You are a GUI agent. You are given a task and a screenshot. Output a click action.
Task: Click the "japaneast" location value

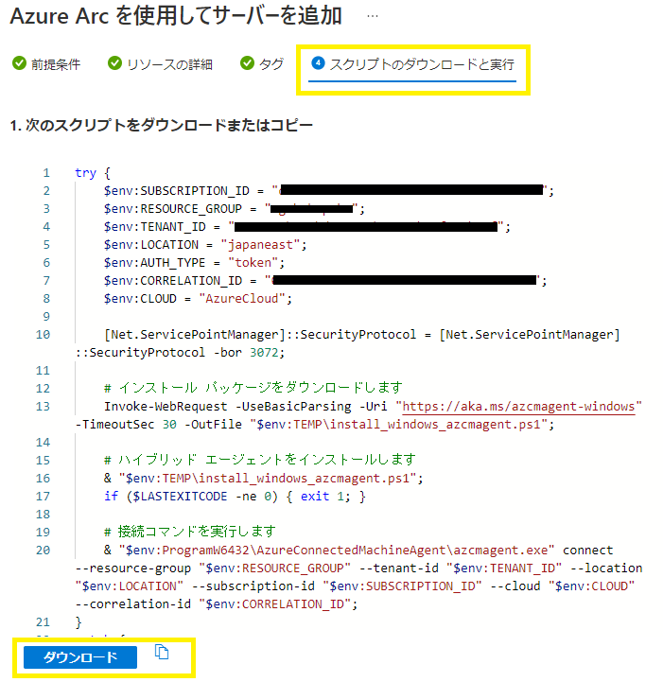[x=260, y=245]
